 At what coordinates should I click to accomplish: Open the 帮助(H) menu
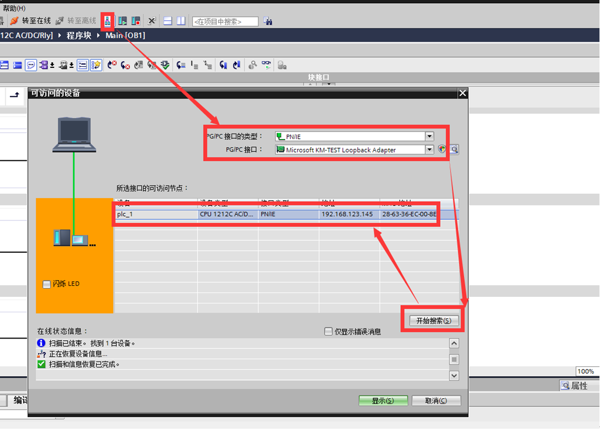[x=14, y=8]
